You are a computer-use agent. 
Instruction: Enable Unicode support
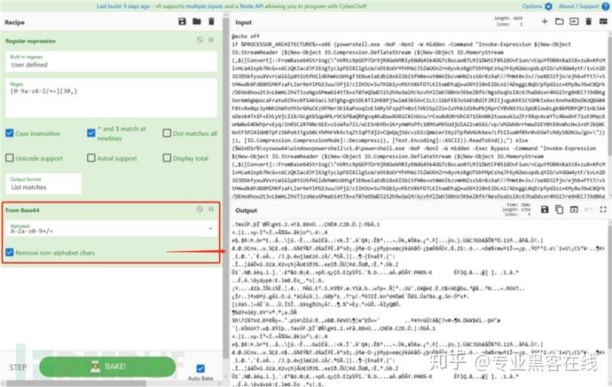coord(10,158)
